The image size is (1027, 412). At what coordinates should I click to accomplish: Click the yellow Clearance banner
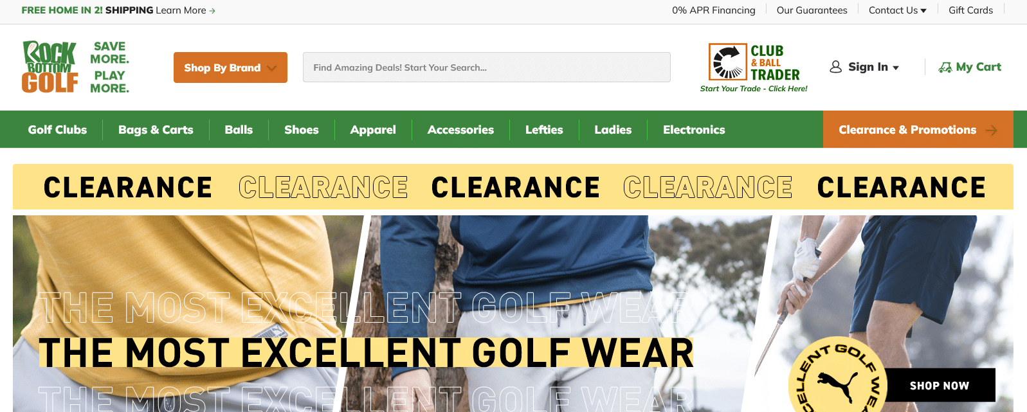tap(513, 187)
